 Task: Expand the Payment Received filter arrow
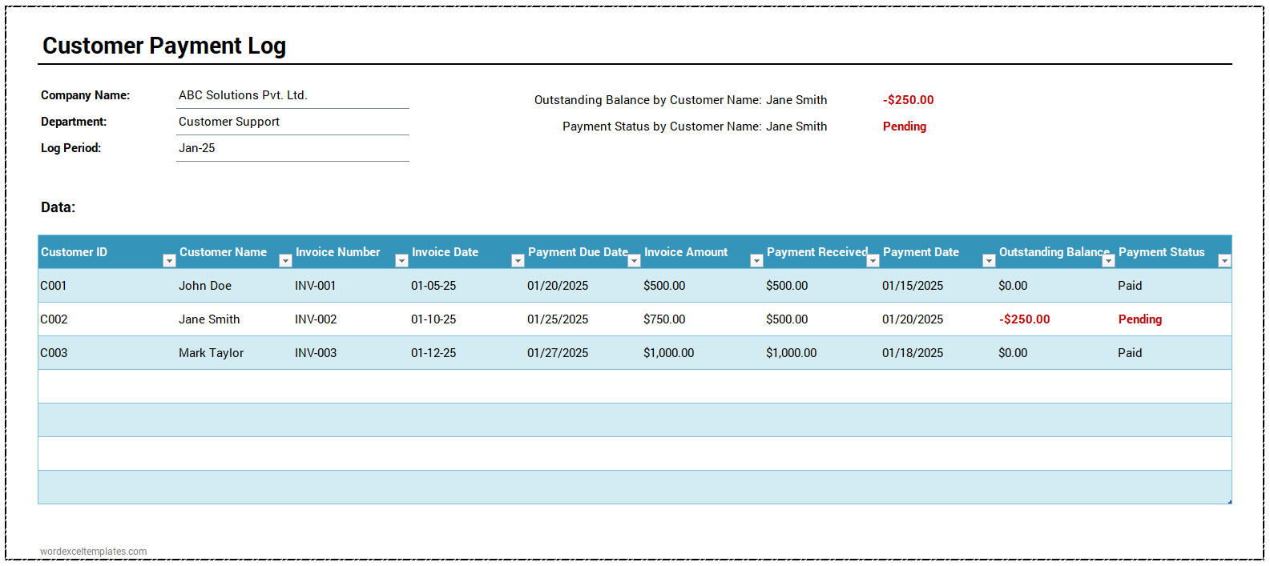click(873, 261)
